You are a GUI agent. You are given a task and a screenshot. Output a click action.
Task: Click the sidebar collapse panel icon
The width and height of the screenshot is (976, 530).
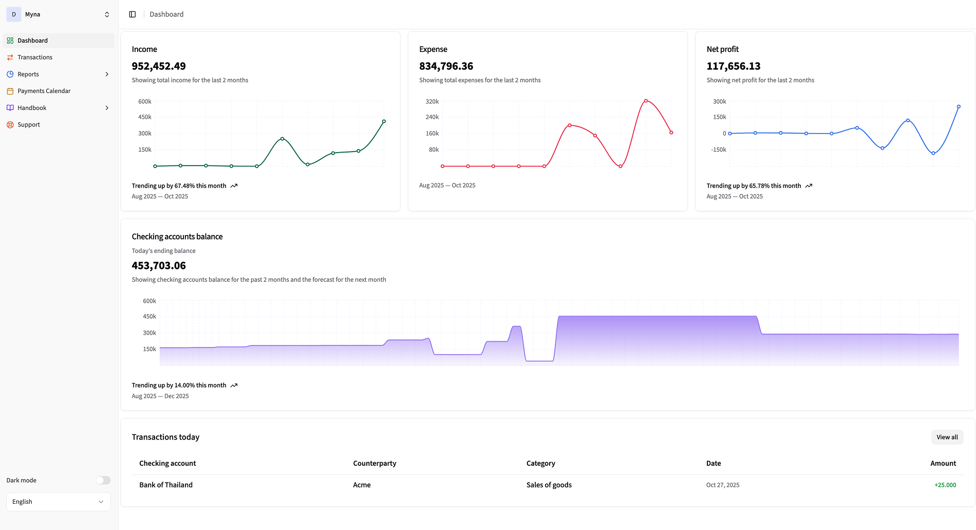[133, 14]
